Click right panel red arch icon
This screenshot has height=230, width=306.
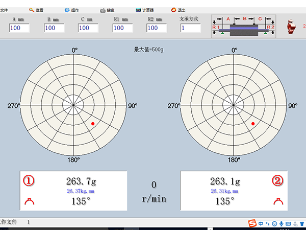click(x=277, y=201)
